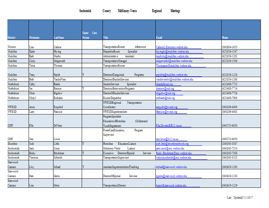
Task: Click phone number (425)408-7725
Action: coord(230,84)
